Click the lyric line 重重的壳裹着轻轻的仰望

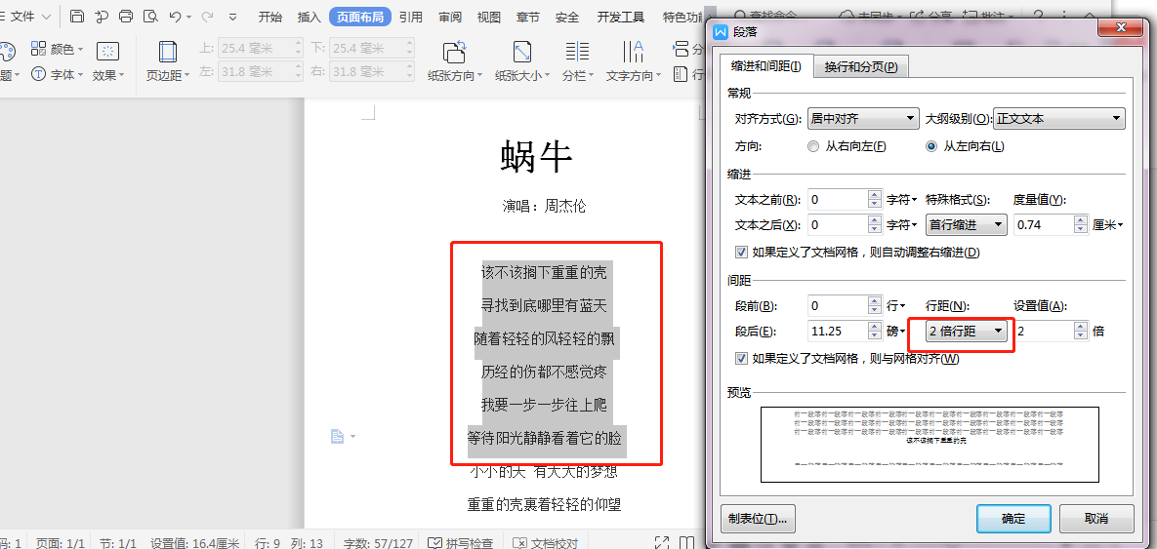click(x=544, y=505)
